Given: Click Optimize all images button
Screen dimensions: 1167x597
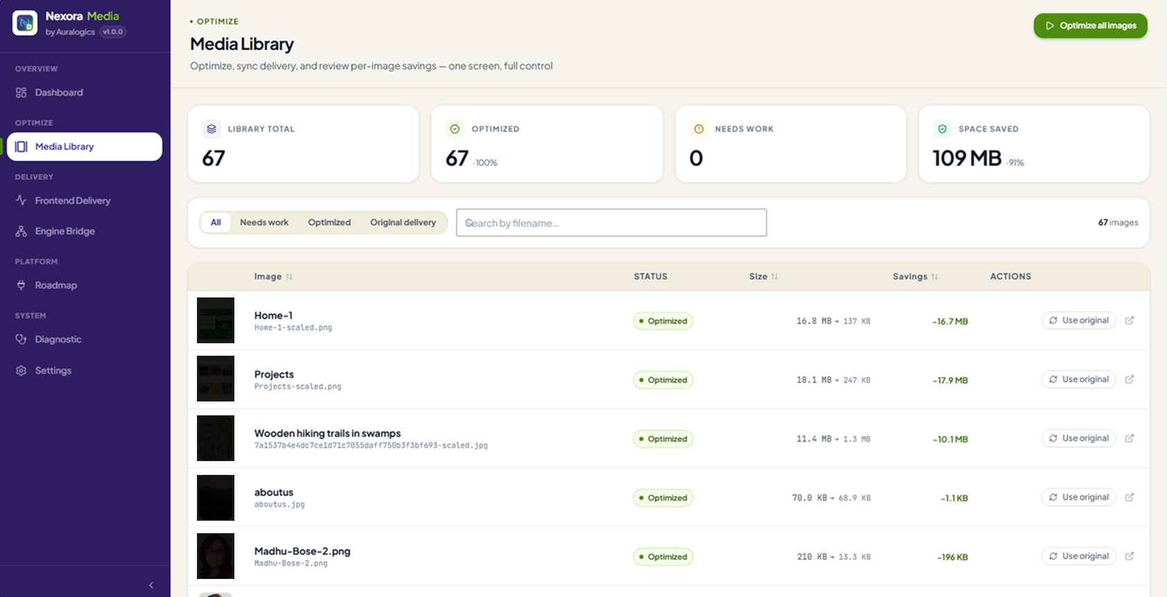Looking at the screenshot, I should coord(1090,26).
